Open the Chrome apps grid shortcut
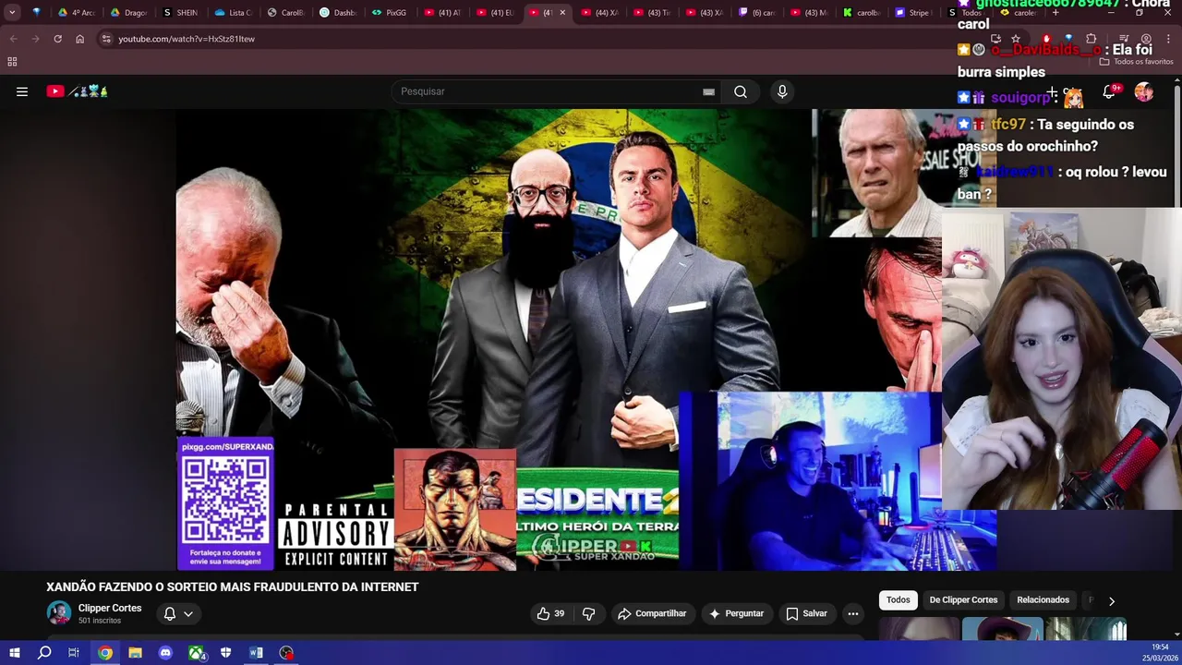1182x665 pixels. pyautogui.click(x=12, y=62)
